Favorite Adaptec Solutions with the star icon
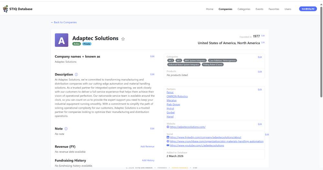Viewport: 323px width, 170px height. click(123, 39)
